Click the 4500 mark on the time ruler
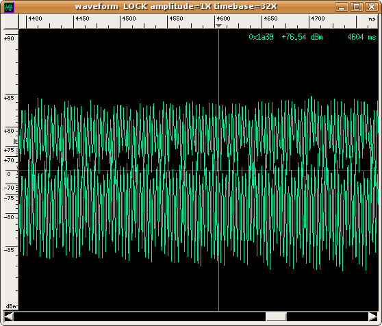382x326 pixels. 129,18
